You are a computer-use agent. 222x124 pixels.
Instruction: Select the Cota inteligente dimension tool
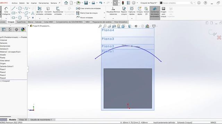[x=6, y=11]
